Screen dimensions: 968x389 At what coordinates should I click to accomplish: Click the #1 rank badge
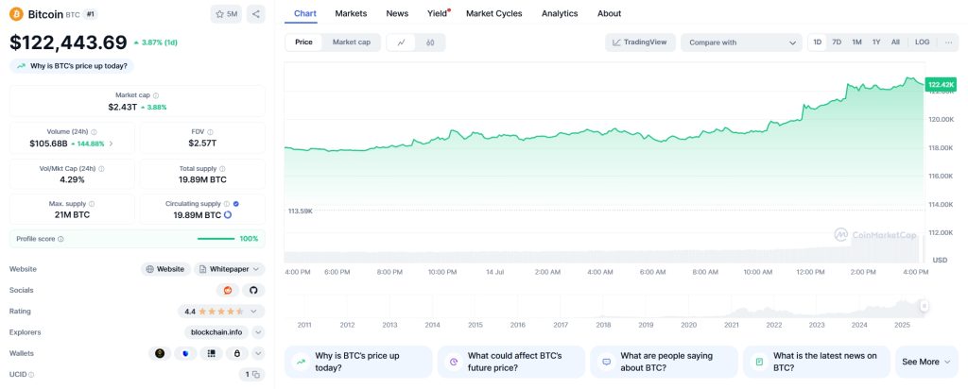(90, 13)
